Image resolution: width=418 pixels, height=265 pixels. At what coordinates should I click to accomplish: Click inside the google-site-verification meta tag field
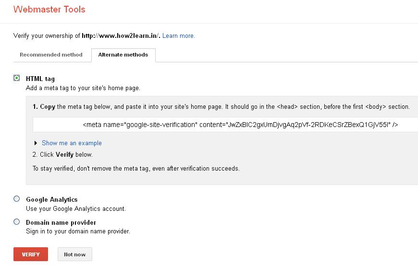tap(225, 125)
